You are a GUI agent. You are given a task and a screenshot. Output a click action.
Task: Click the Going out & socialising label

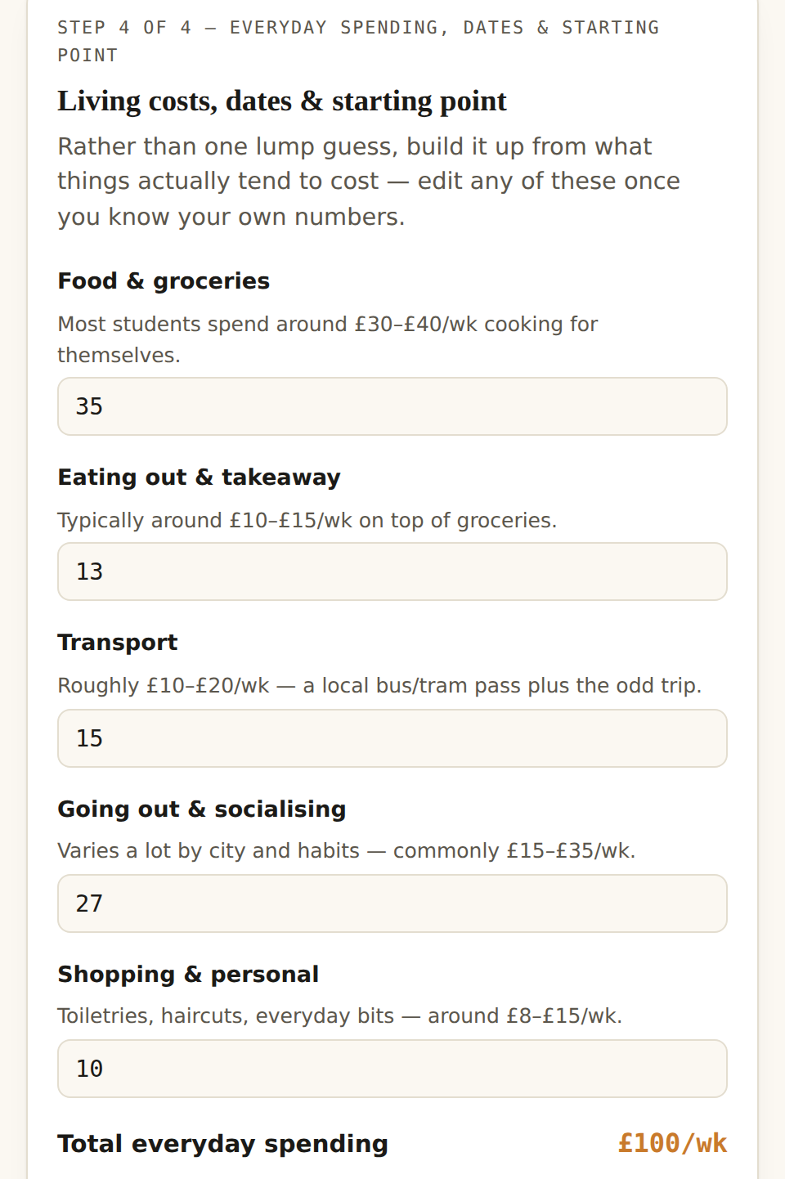point(202,809)
